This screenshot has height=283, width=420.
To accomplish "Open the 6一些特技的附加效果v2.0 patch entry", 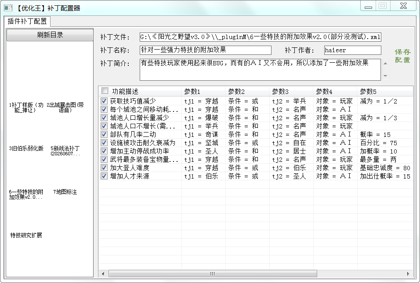I will 26,194.
